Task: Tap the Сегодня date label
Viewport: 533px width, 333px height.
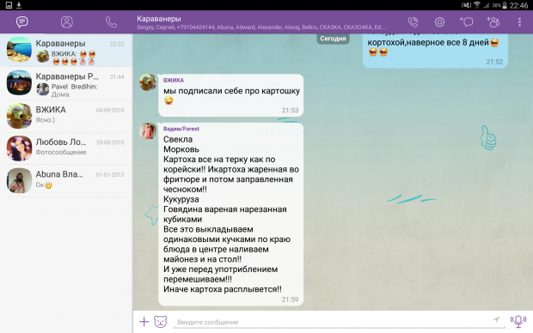Action: click(x=333, y=39)
